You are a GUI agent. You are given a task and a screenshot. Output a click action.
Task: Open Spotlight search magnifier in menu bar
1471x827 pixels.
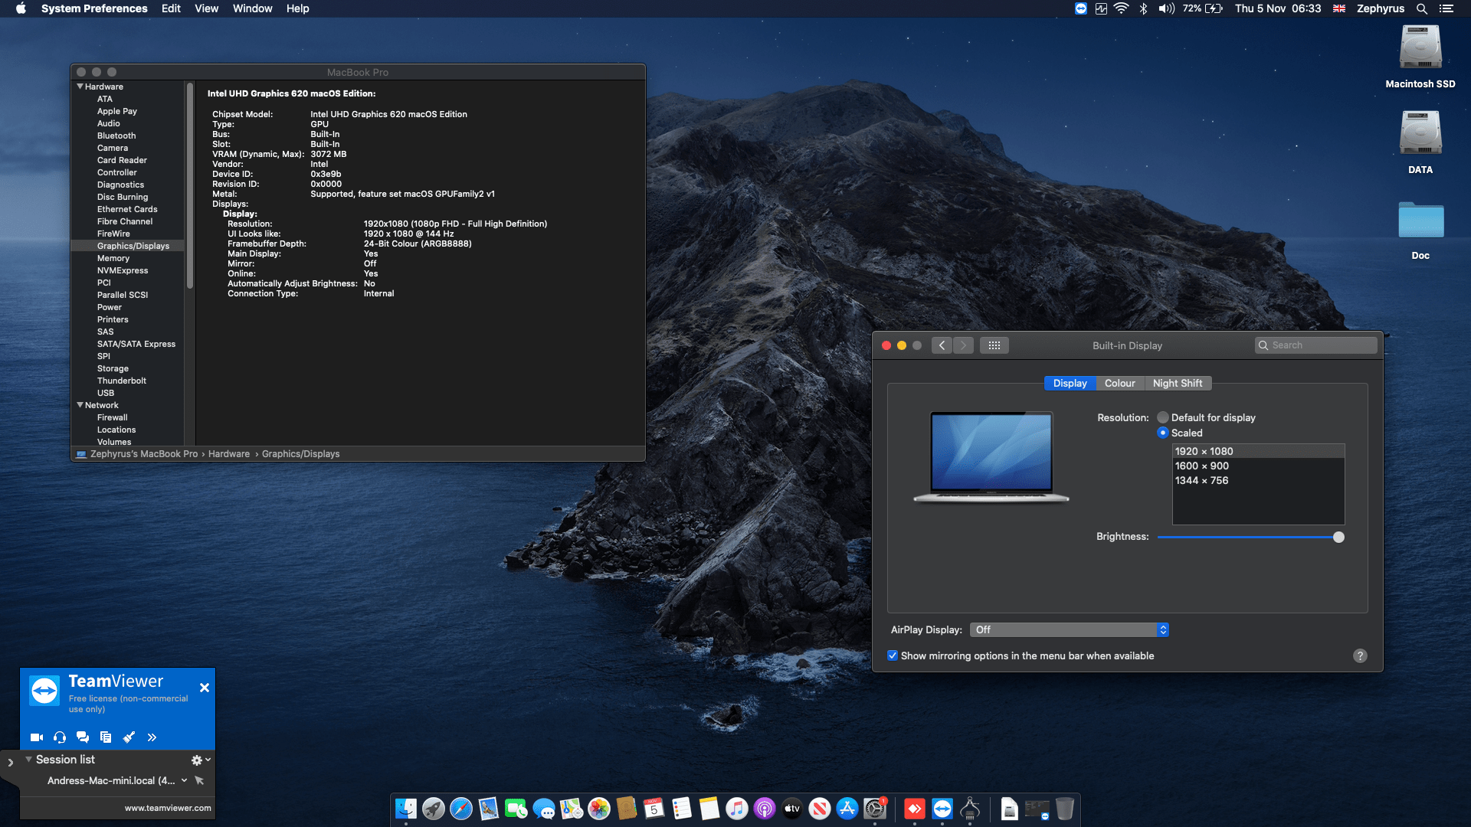pos(1422,8)
